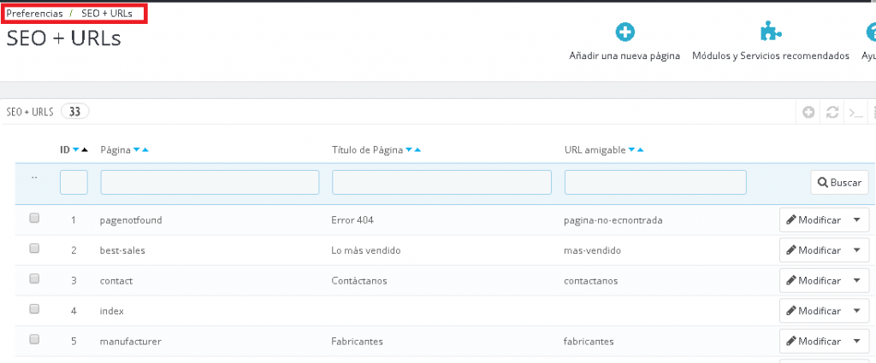The width and height of the screenshot is (876, 363).
Task: Select the pagenotfound row checkbox
Action: 34,219
